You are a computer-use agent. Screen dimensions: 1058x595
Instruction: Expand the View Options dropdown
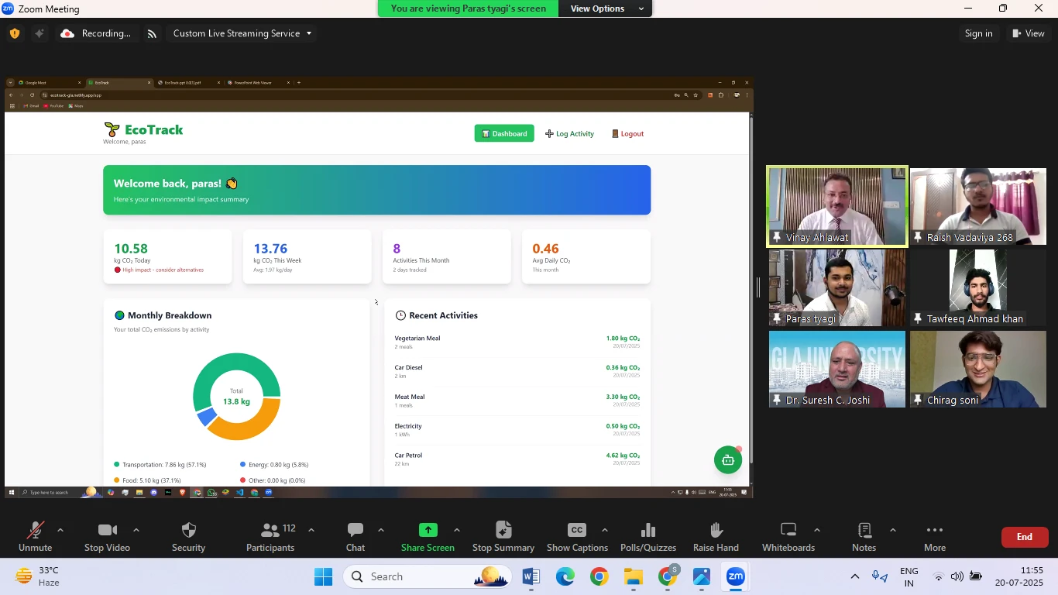(606, 9)
